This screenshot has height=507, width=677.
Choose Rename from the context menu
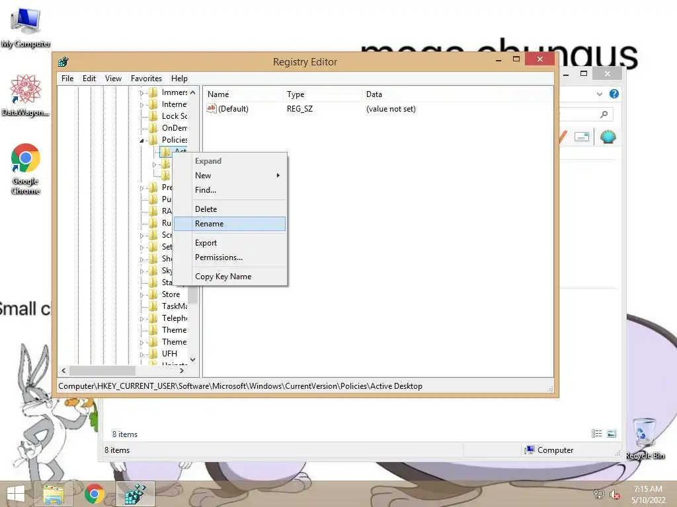click(229, 224)
